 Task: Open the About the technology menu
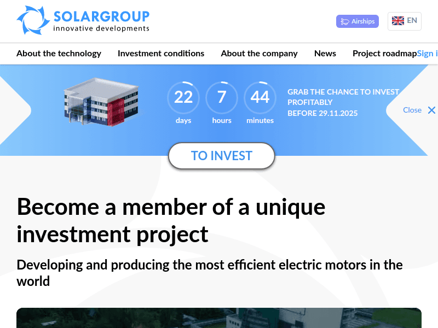[x=59, y=54]
